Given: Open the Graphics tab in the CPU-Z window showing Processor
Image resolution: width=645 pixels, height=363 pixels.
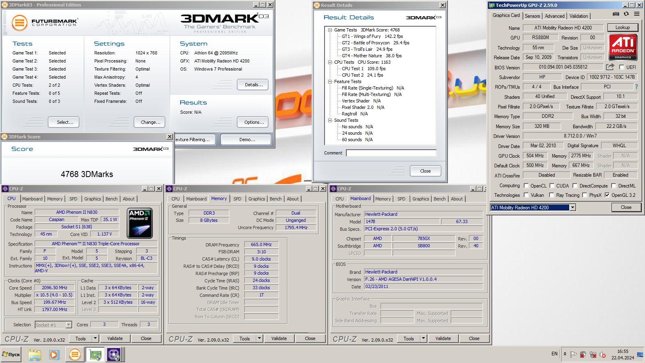Looking at the screenshot, I should [x=92, y=199].
